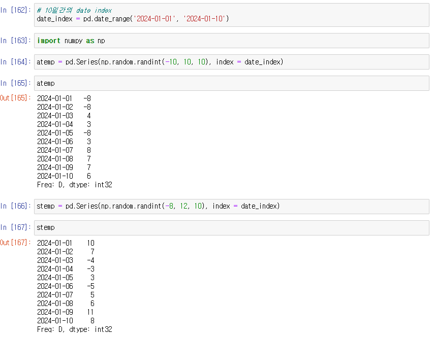
Task: Click code cell In [162] with date_range
Action: pos(231,15)
